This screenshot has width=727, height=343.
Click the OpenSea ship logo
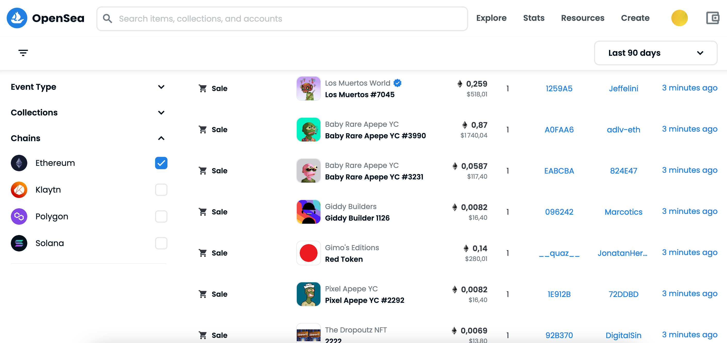(17, 18)
